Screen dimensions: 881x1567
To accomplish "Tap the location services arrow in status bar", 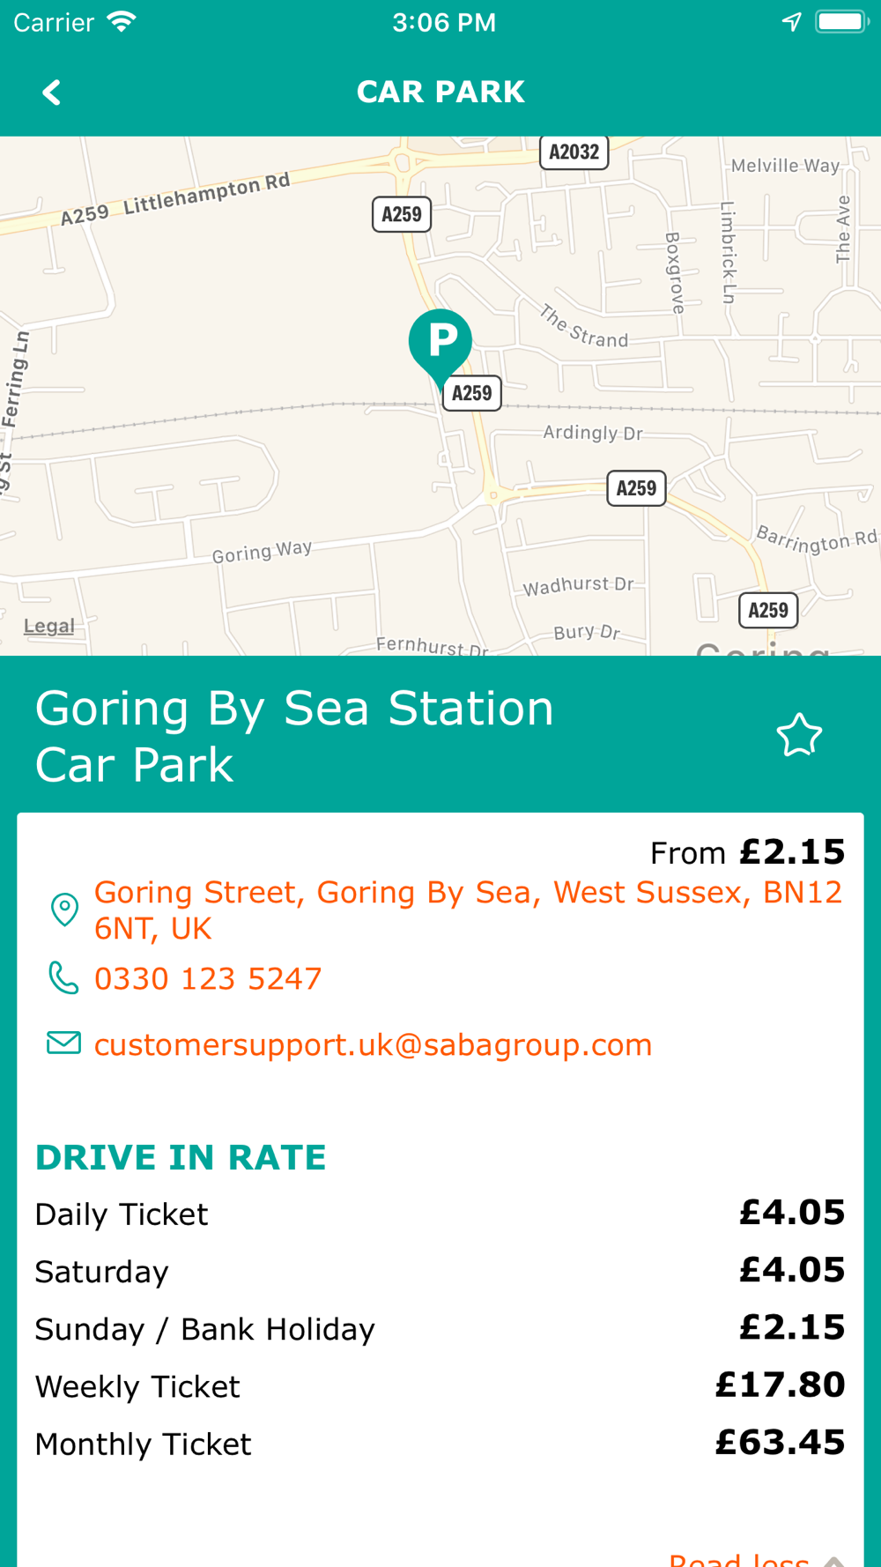I will (x=791, y=22).
